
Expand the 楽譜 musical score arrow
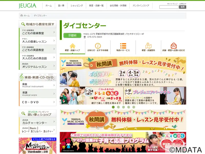click(x=54, y=93)
